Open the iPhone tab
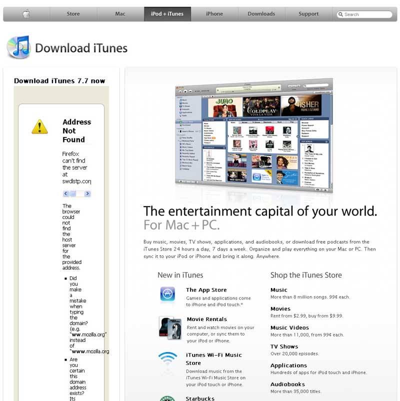The image size is (400, 401). click(x=214, y=14)
